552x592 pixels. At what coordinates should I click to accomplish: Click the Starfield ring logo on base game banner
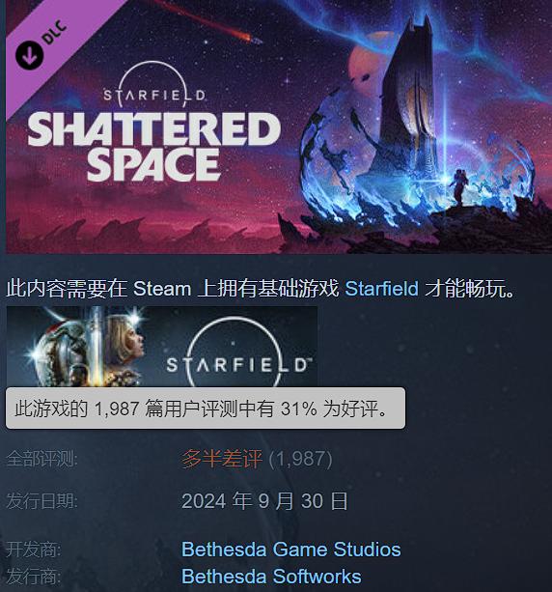pos(236,352)
